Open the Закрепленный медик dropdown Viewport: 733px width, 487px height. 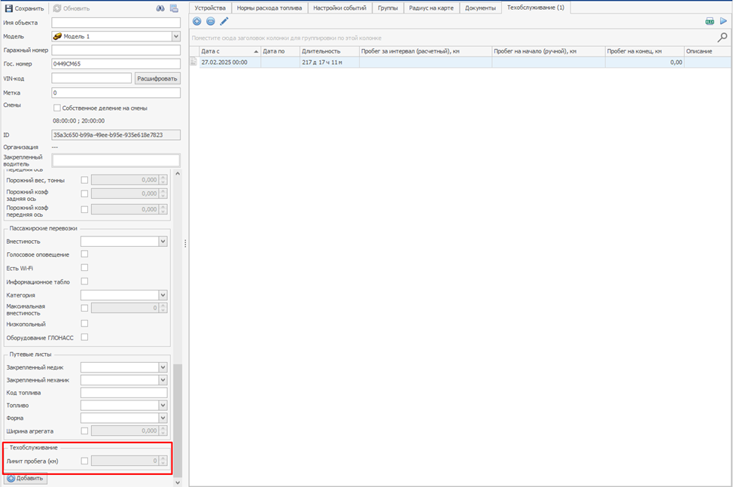point(163,367)
